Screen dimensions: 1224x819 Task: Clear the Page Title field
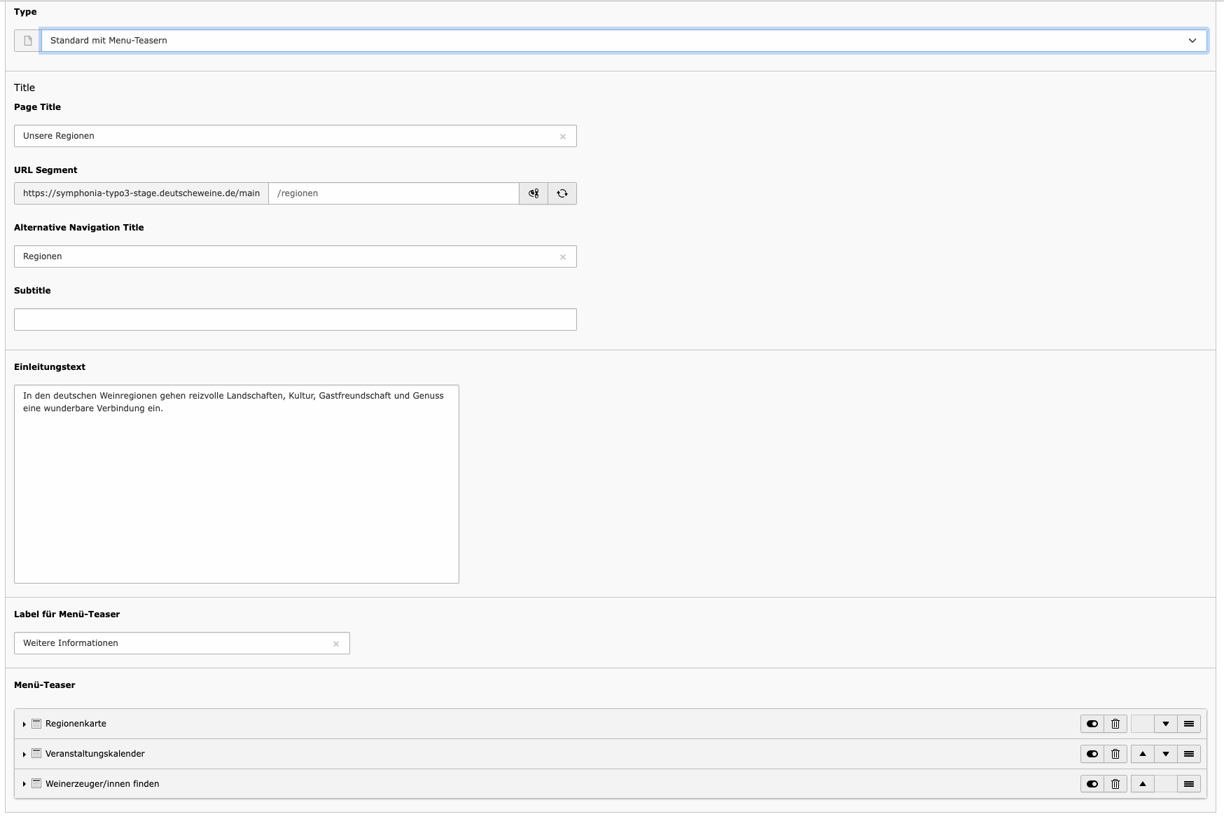pos(563,137)
